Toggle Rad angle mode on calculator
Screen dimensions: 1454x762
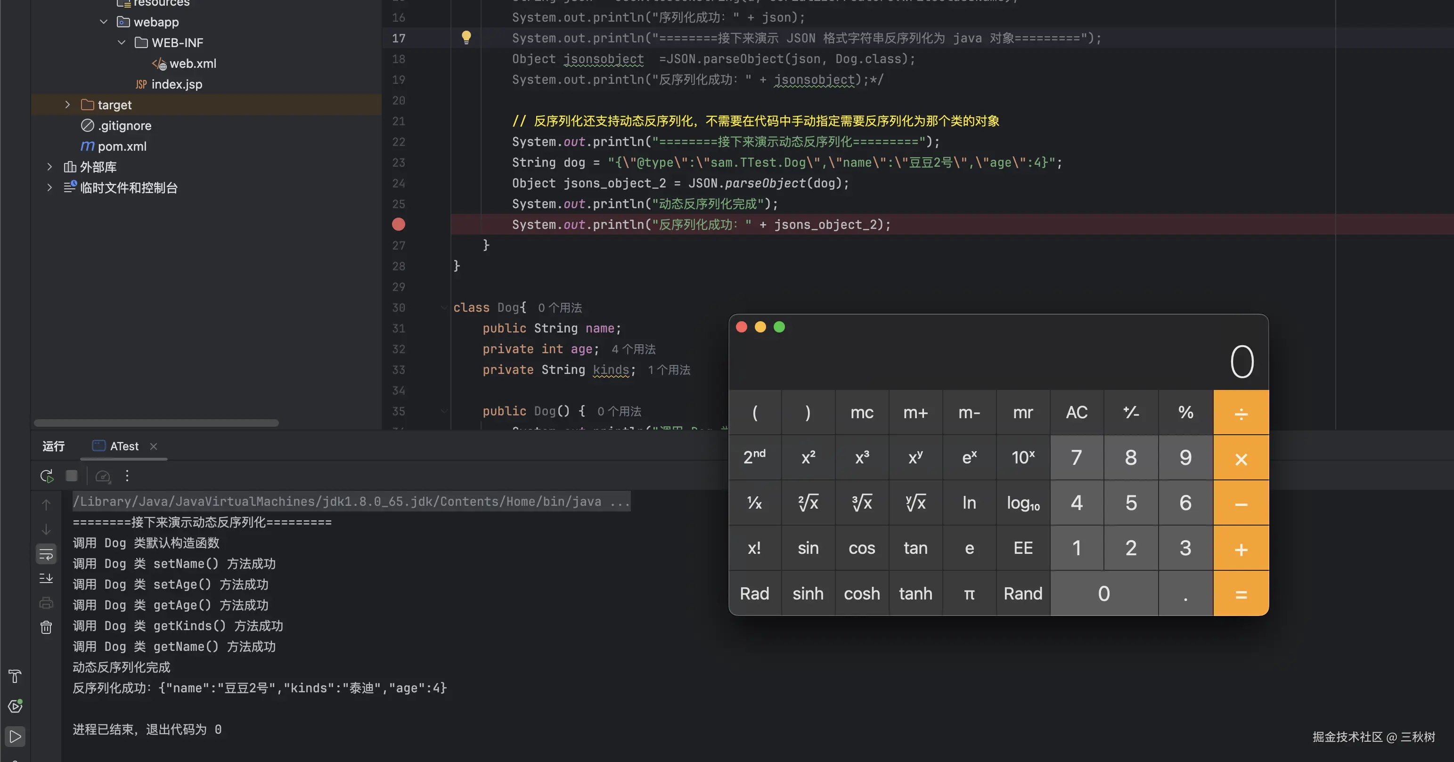pyautogui.click(x=754, y=593)
